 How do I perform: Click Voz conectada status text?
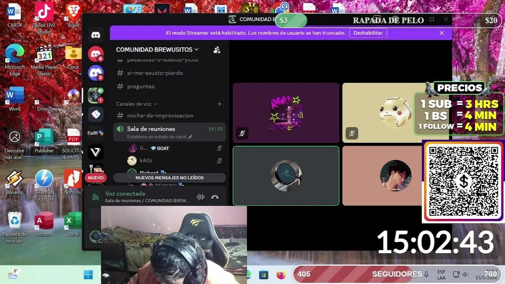125,194
